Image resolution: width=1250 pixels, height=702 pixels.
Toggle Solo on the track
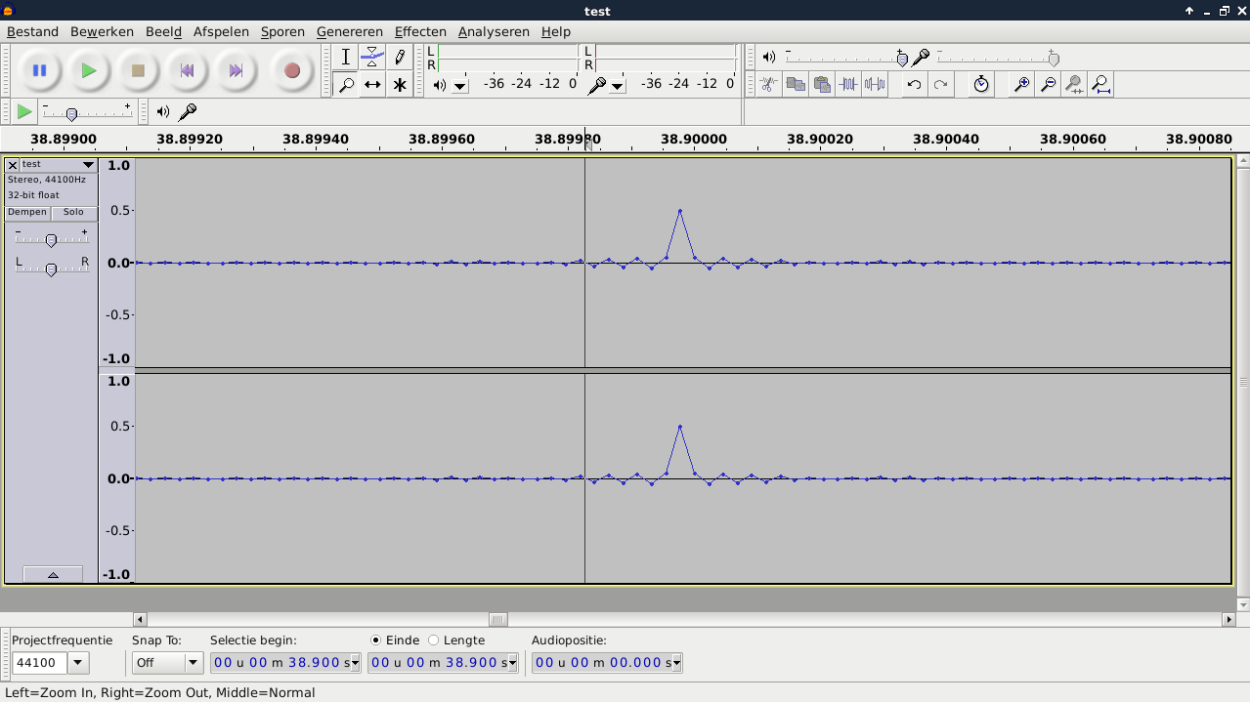[x=74, y=213]
